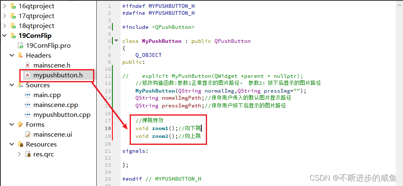Click 'zoom2' function name in code
This screenshot has height=186, width=403.
(x=160, y=136)
